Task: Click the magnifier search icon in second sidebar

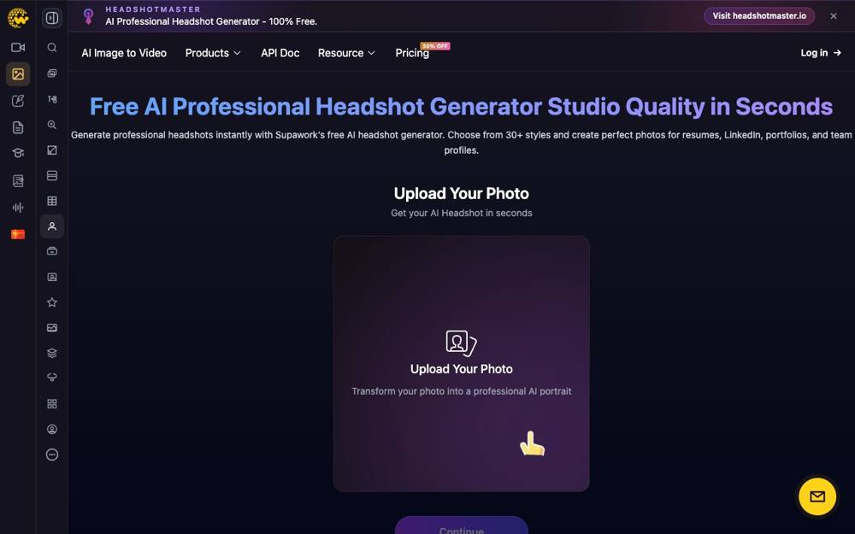Action: [52, 47]
